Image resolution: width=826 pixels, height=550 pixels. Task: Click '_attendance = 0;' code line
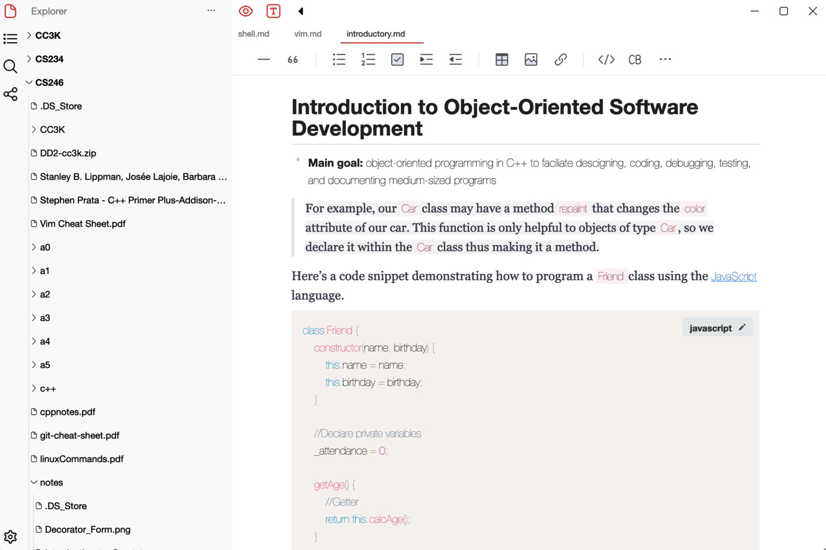click(x=351, y=451)
